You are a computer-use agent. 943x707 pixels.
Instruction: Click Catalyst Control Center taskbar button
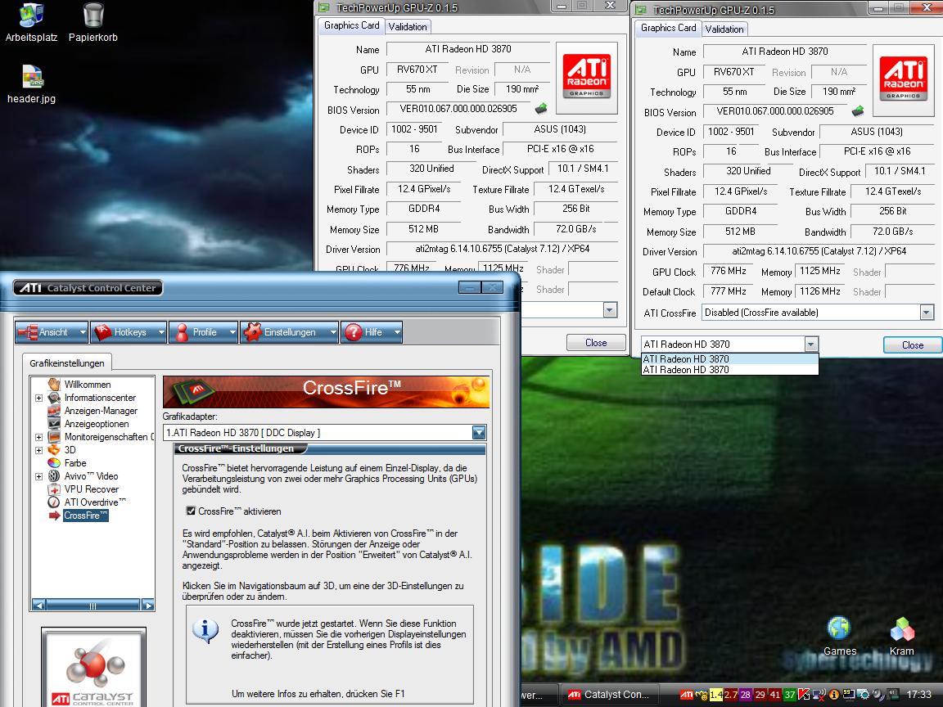(x=610, y=695)
